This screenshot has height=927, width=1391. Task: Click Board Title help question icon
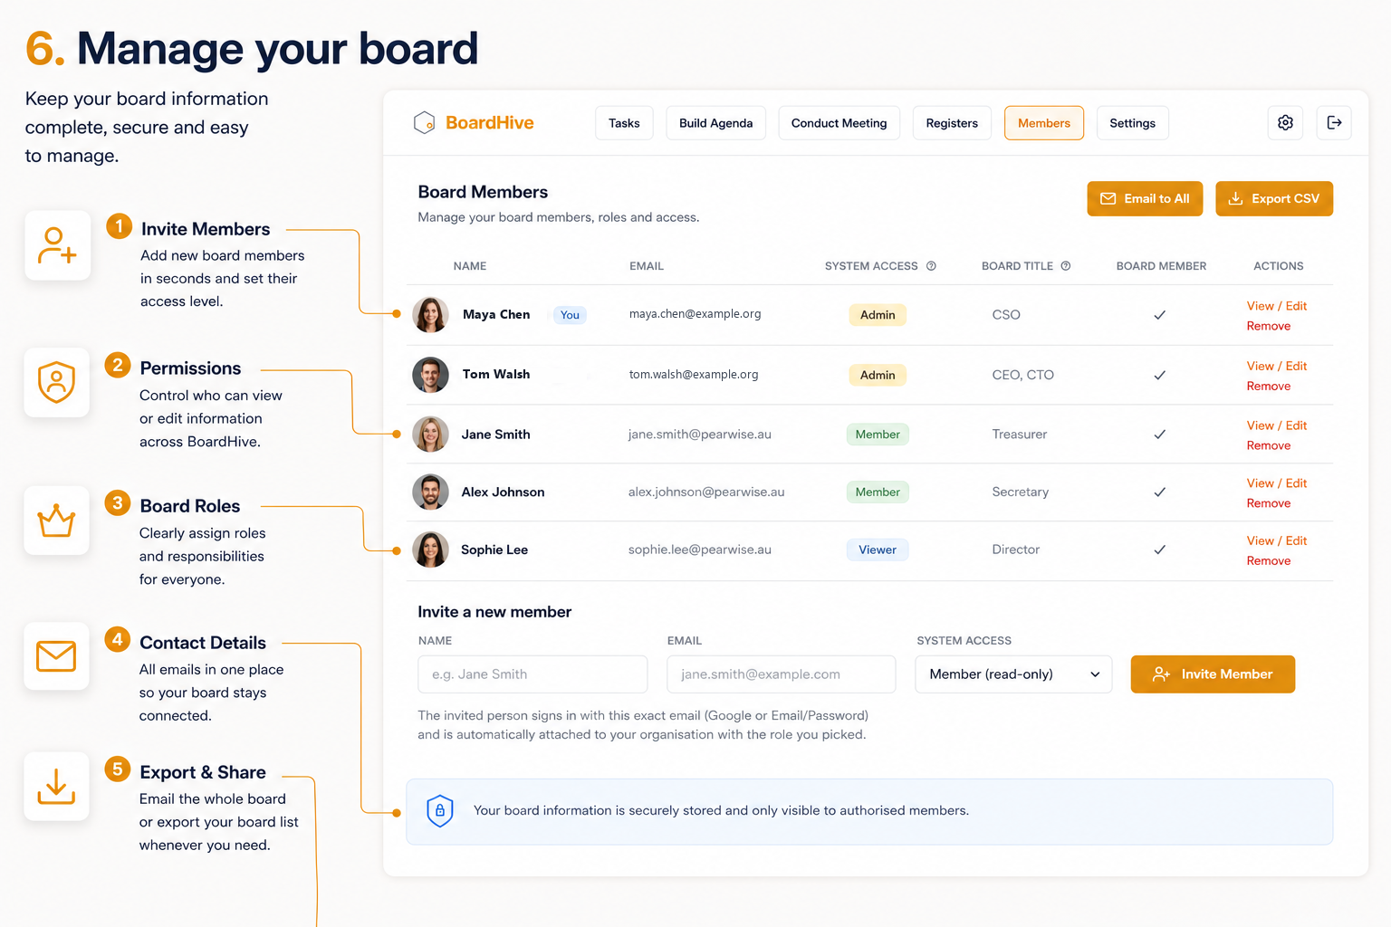(x=1066, y=266)
